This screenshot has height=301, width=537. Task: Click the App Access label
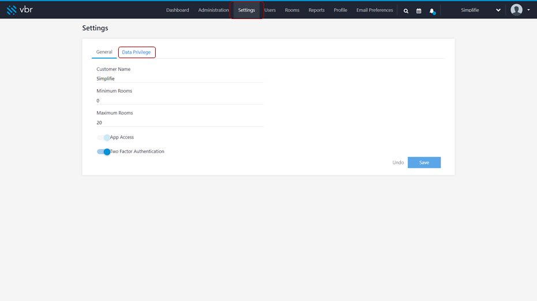(122, 137)
